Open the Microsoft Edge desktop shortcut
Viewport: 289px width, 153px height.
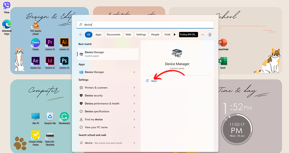(7, 27)
